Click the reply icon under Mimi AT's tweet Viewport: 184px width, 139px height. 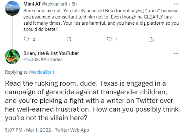[26, 39]
